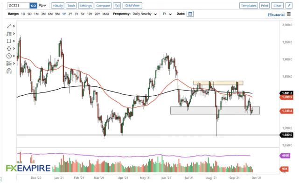Screen dimensions: 300x184
Task: Expand chart to full screen
Action: 289,6
